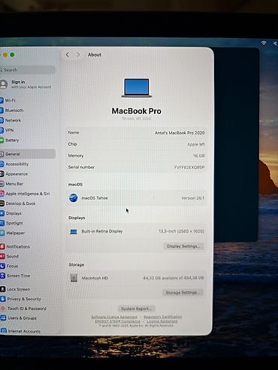Click the macOS Tahoe logo icon
The height and width of the screenshot is (370, 278).
[74, 198]
